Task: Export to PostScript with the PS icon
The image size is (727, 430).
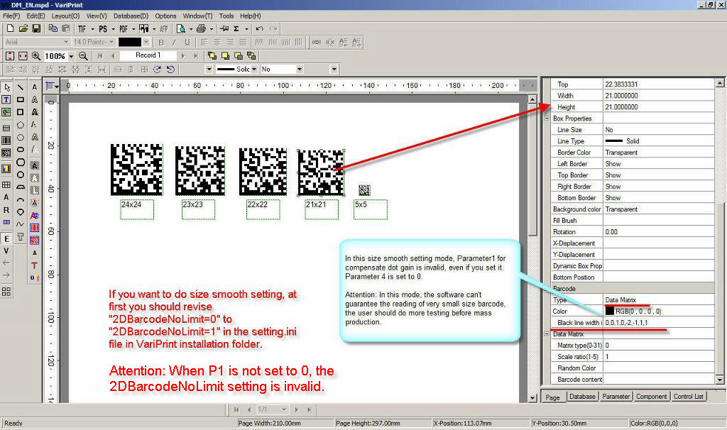Action: [x=103, y=28]
